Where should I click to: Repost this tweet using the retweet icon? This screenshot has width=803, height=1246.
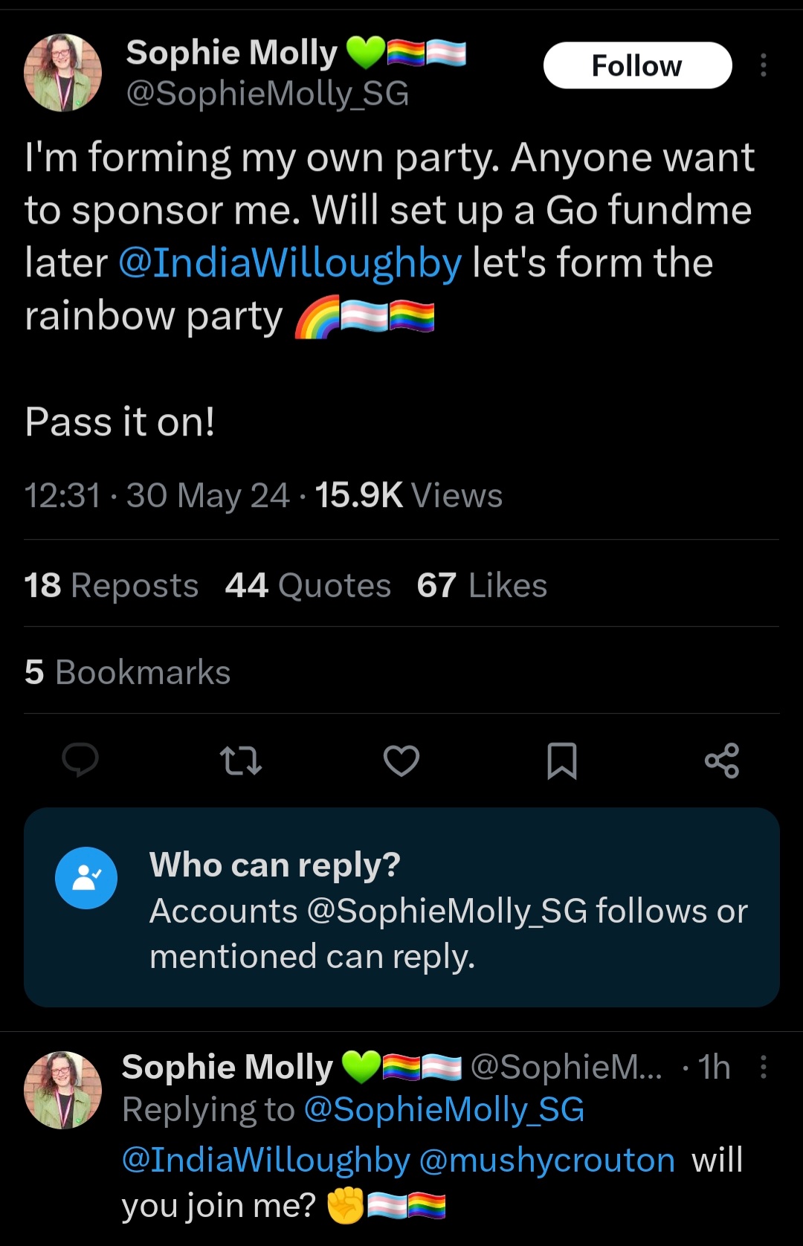[x=241, y=761]
